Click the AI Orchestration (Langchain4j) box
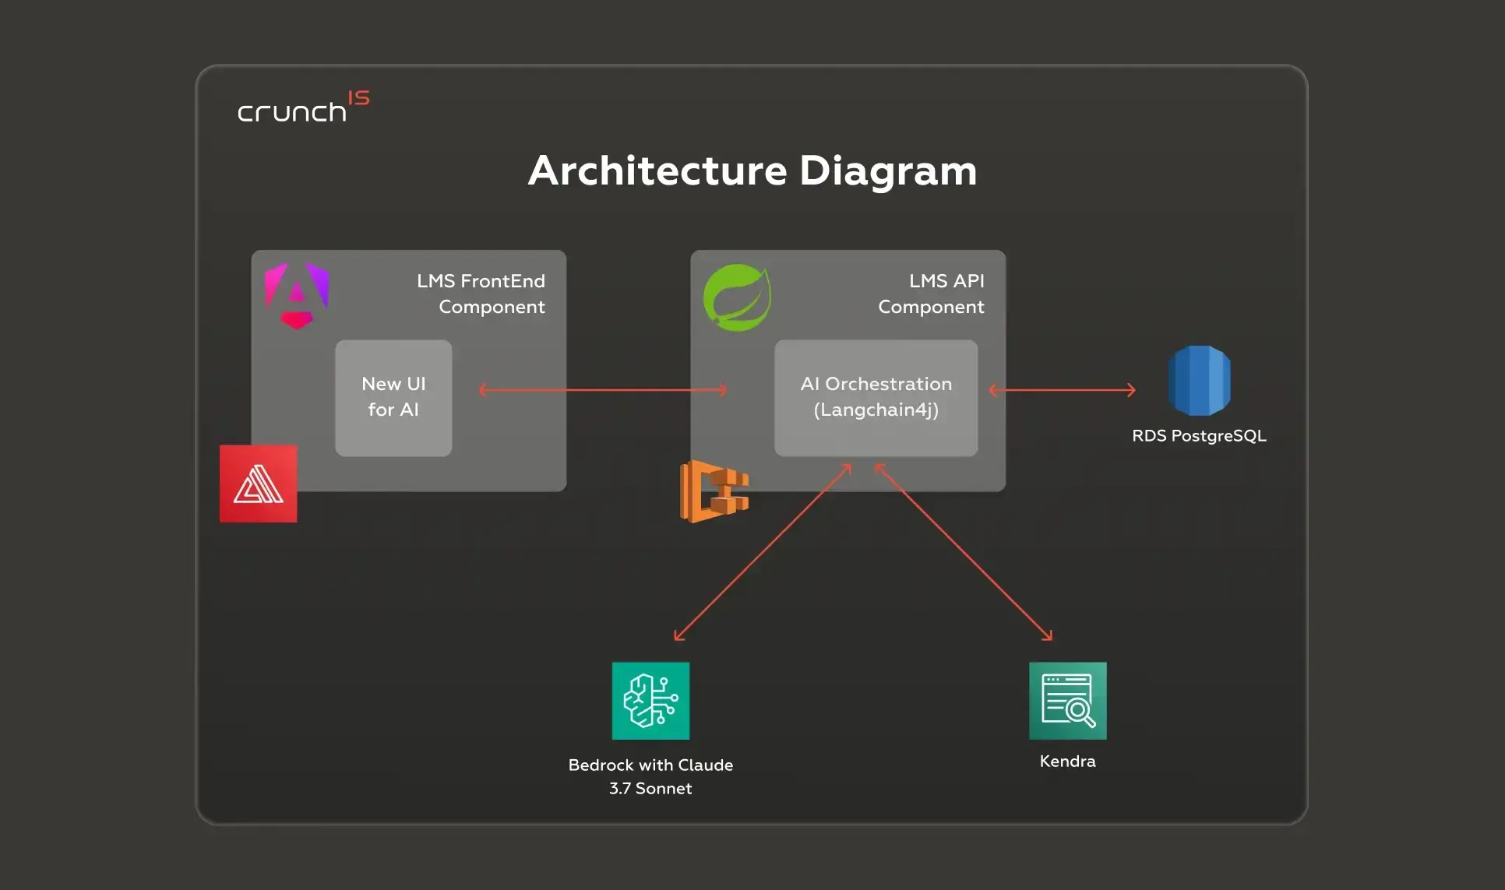The height and width of the screenshot is (890, 1505). 876,398
